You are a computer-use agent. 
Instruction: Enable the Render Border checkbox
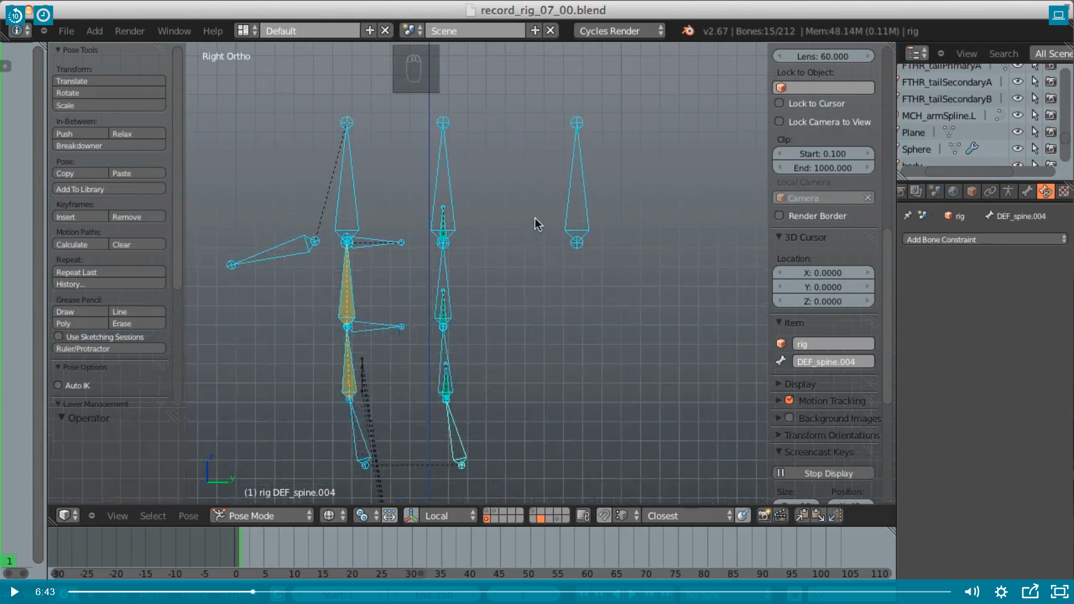coord(779,216)
